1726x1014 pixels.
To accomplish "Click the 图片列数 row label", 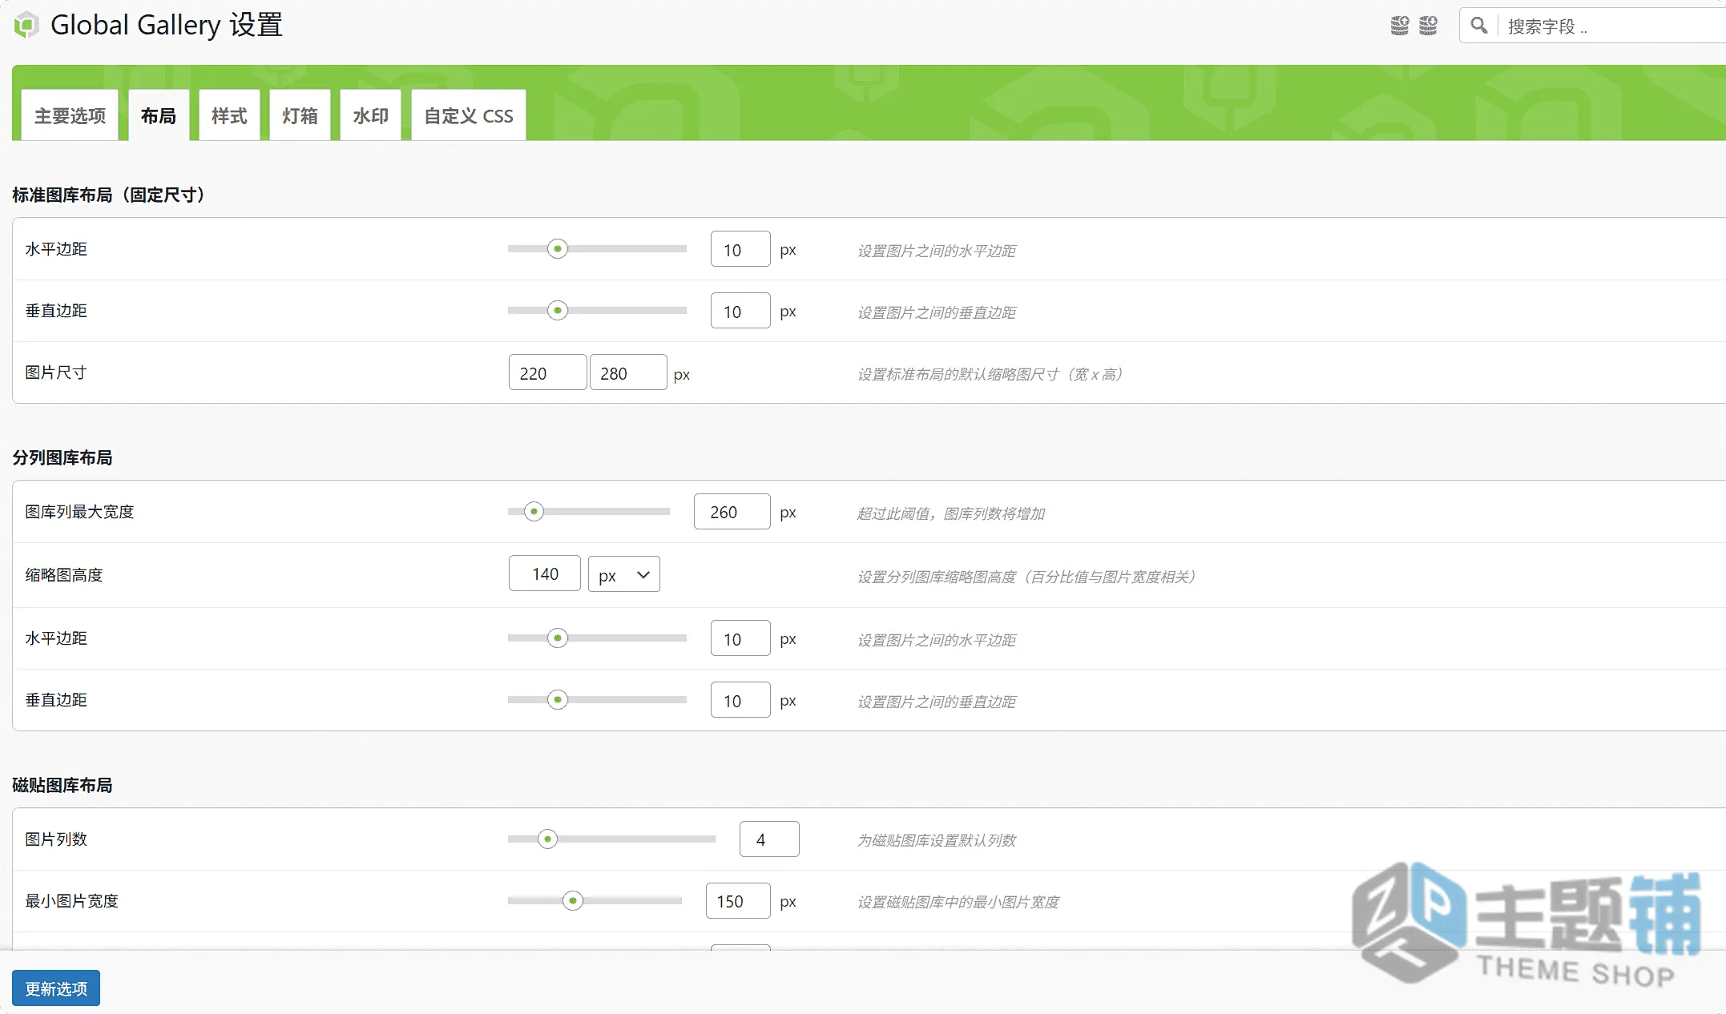I will pos(56,839).
